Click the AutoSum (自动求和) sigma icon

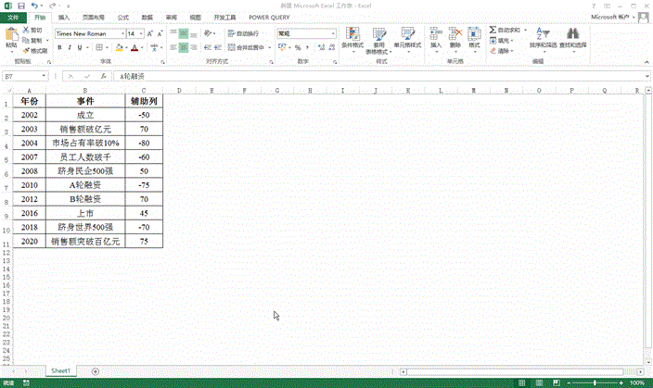click(x=492, y=31)
